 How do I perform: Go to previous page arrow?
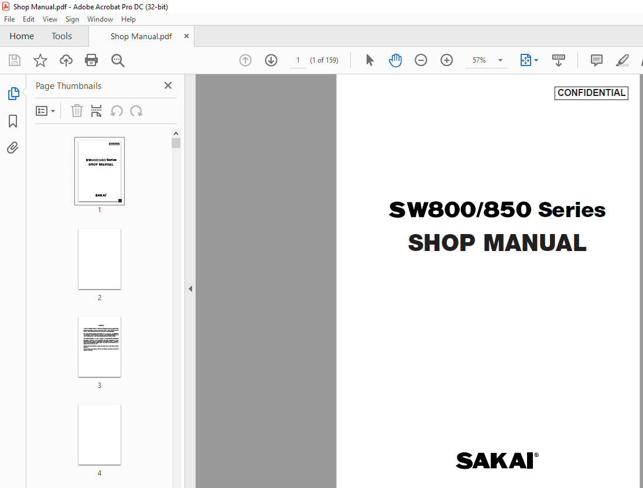245,60
